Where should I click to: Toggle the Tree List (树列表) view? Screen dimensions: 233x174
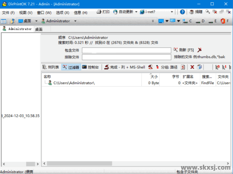pyautogui.click(x=51, y=67)
